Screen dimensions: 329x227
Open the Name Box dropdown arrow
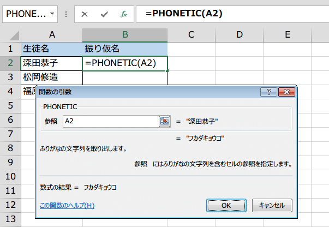coord(52,14)
